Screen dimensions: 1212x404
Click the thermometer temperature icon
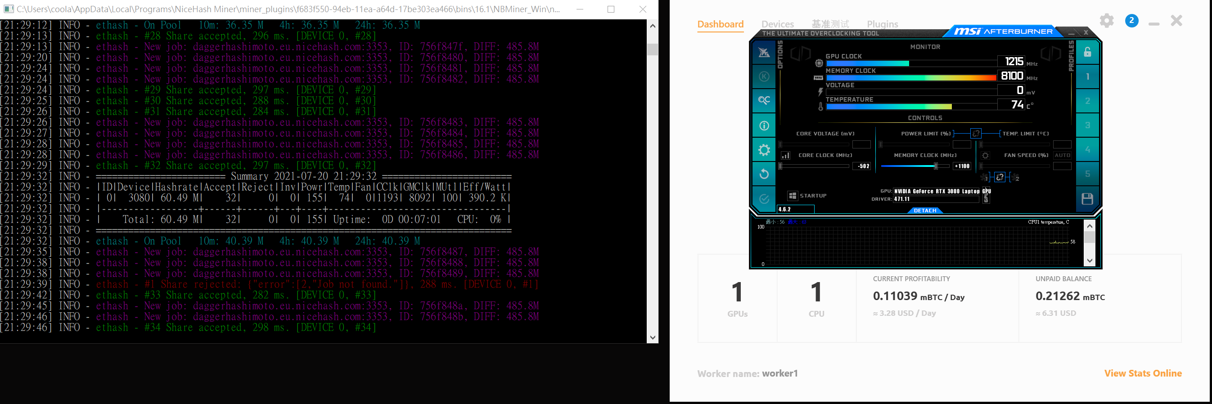820,107
